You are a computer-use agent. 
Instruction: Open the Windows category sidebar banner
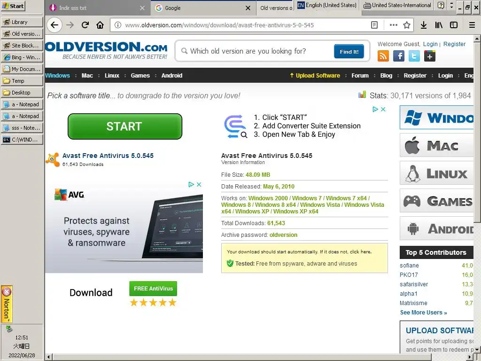436,117
